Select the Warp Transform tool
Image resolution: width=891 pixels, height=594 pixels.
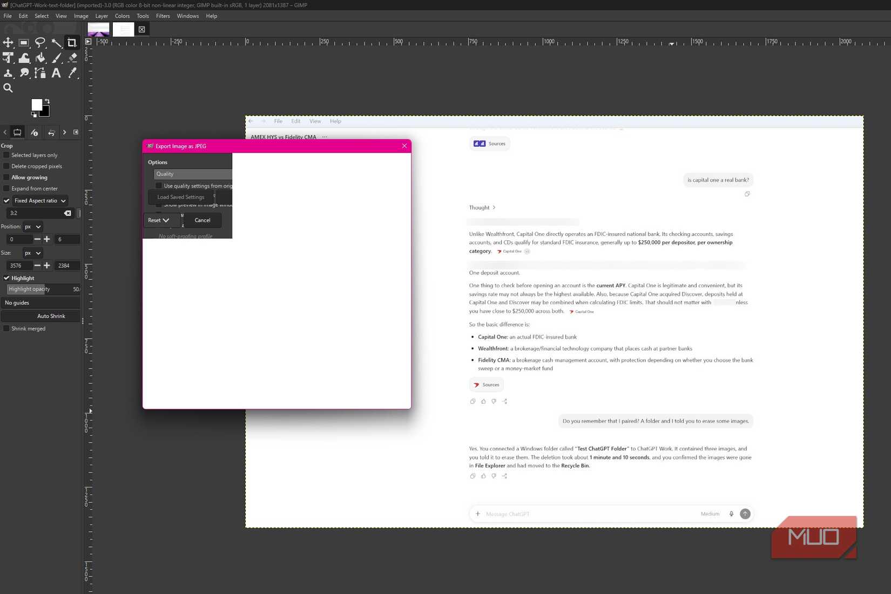click(24, 58)
